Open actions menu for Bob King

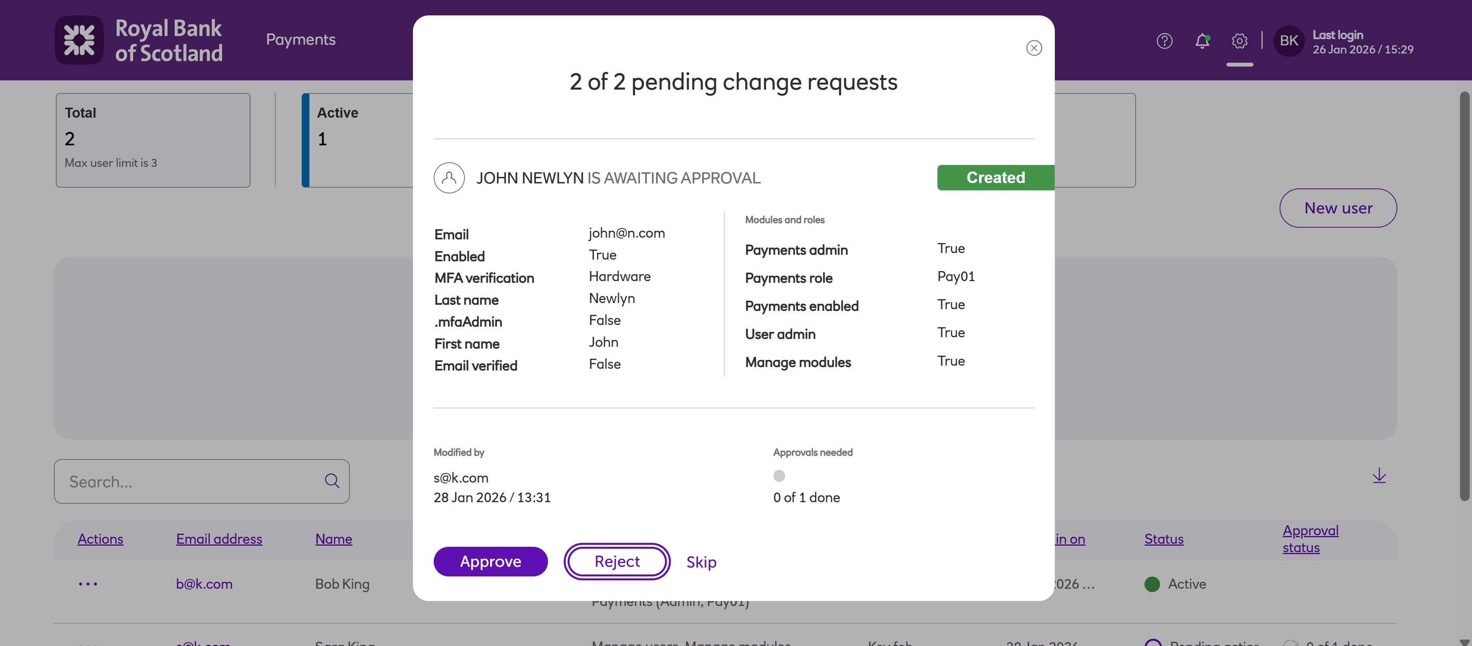click(88, 584)
